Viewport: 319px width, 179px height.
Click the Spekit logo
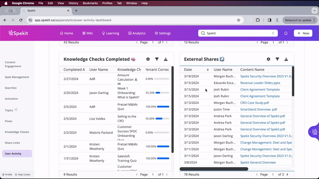coord(18,33)
